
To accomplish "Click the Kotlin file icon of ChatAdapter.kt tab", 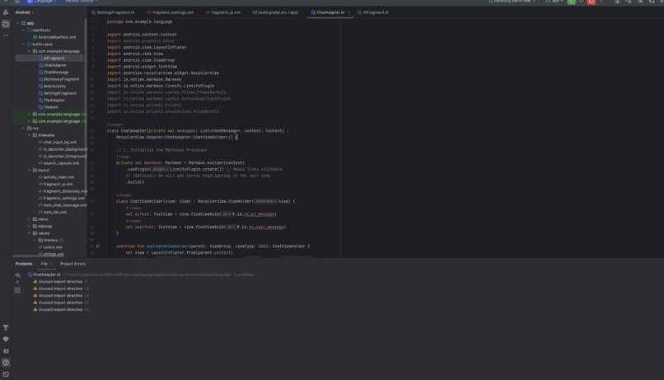I will click(x=313, y=12).
